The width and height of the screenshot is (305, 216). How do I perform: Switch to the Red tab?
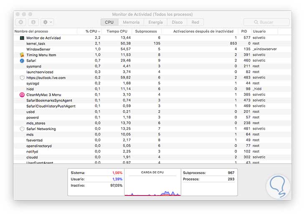(x=195, y=22)
